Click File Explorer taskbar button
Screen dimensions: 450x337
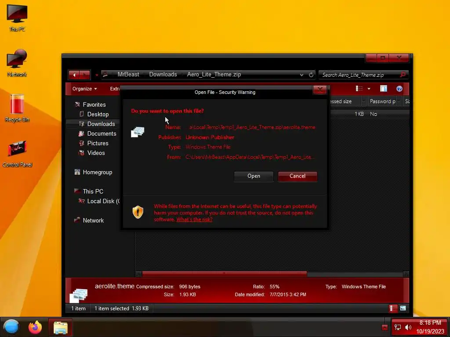click(60, 327)
